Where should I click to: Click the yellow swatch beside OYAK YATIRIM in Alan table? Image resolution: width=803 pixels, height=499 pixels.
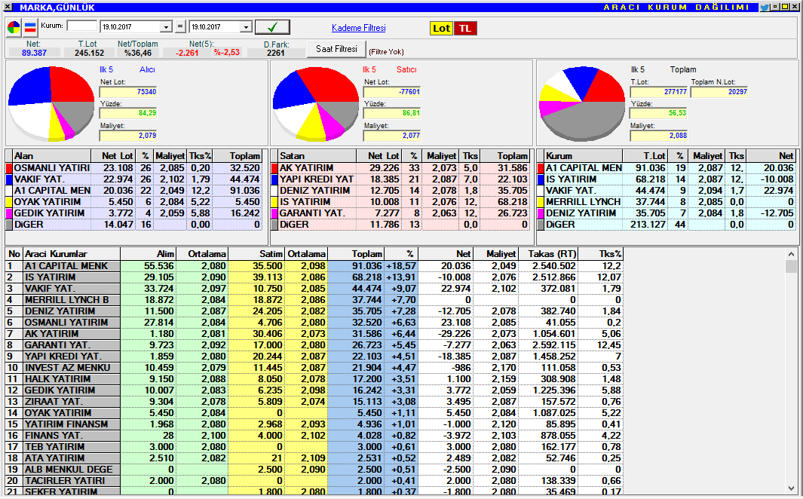click(9, 202)
